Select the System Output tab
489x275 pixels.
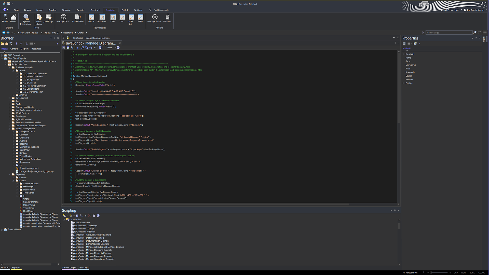pyautogui.click(x=69, y=268)
